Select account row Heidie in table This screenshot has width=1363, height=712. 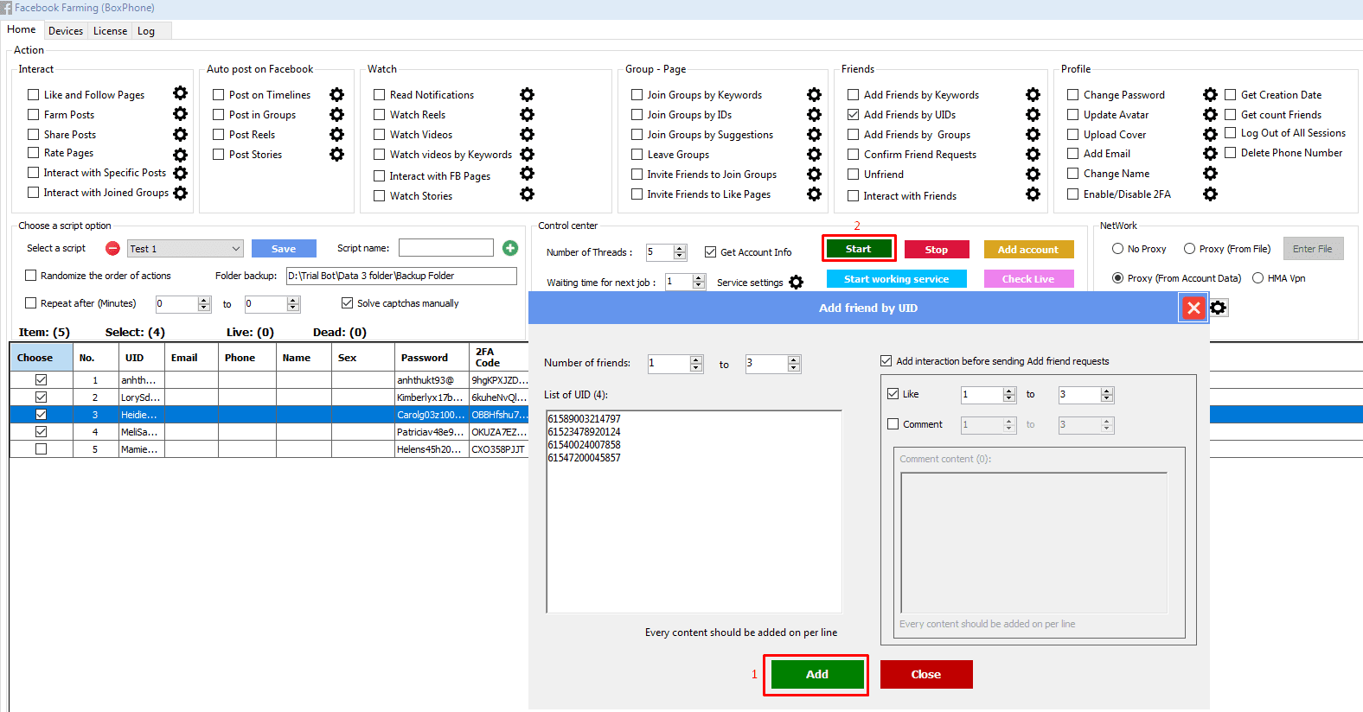tap(268, 415)
